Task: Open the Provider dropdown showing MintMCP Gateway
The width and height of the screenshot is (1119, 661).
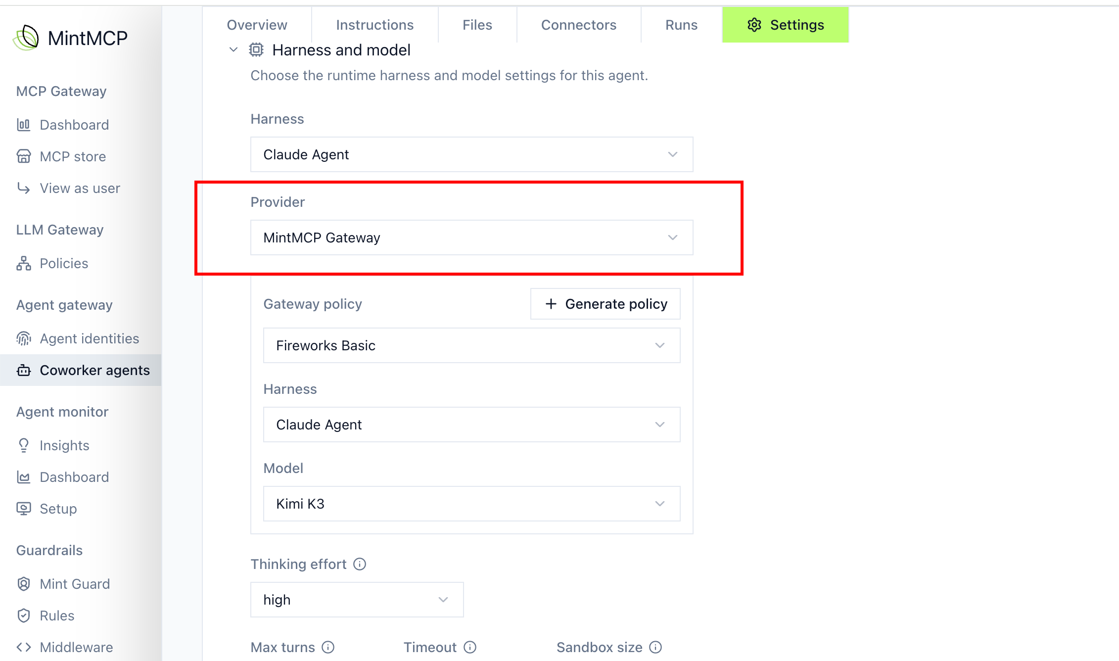Action: point(471,237)
